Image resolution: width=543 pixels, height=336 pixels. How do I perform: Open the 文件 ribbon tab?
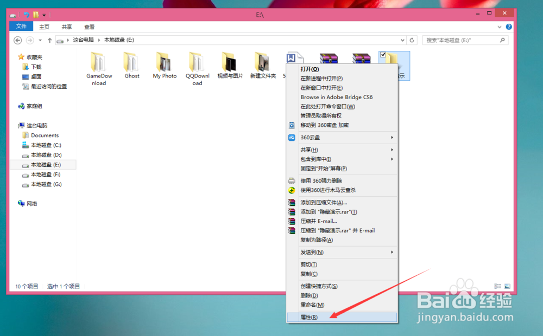tap(21, 26)
